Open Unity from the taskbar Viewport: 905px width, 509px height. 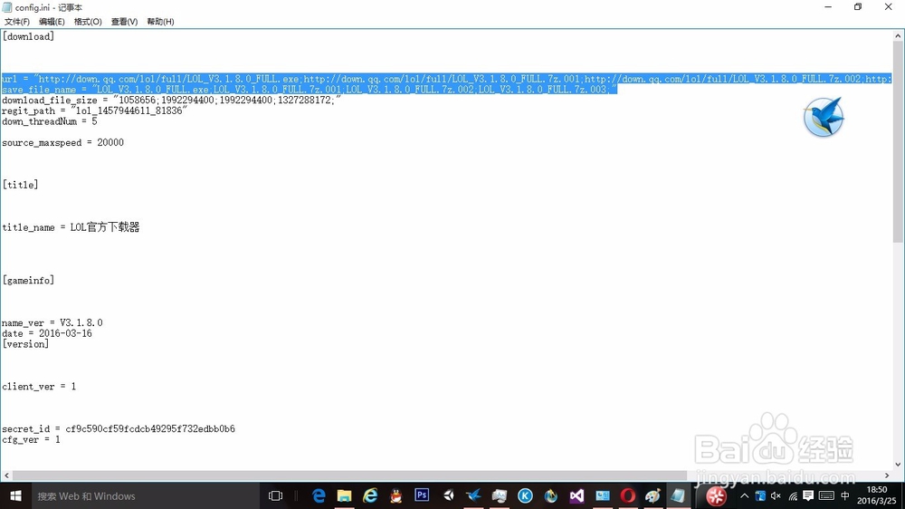[448, 495]
